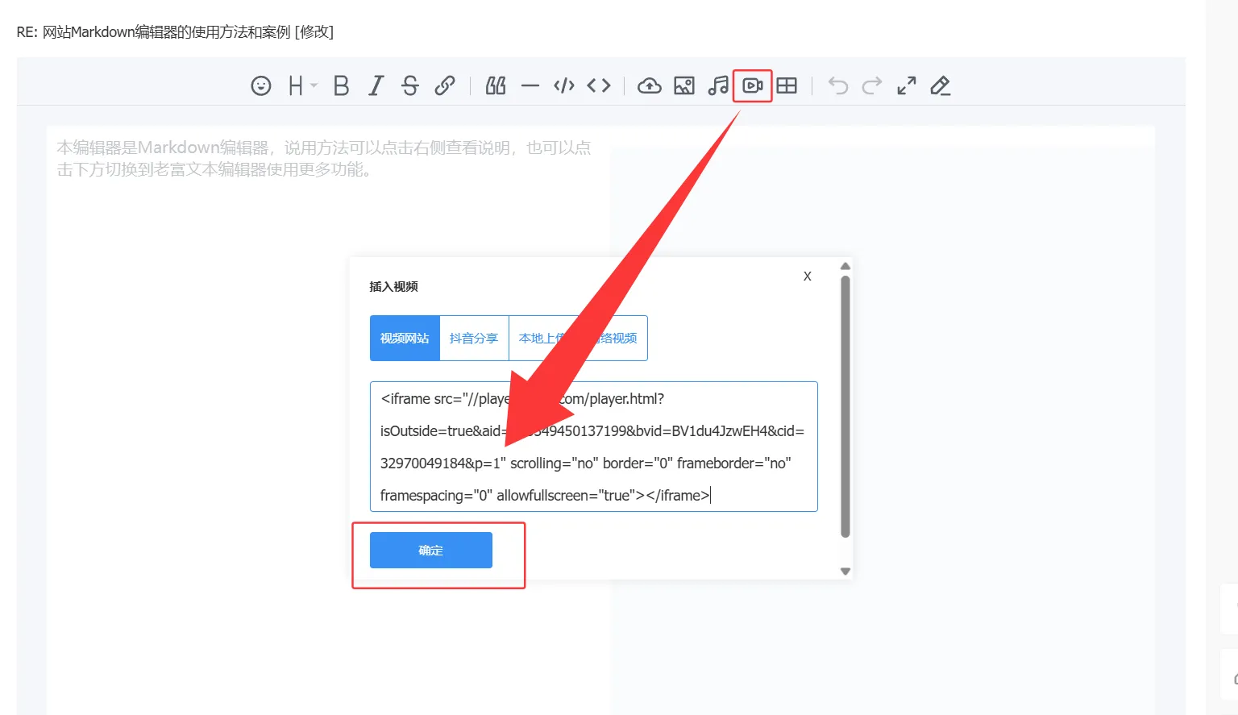Insert a hyperlink using the link icon
This screenshot has height=715, width=1238.
point(445,85)
